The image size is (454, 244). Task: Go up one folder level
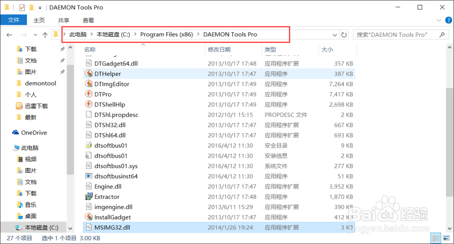(45, 35)
